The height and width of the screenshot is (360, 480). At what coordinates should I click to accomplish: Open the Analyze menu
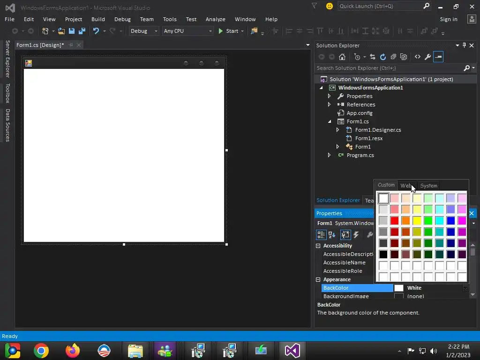216,19
